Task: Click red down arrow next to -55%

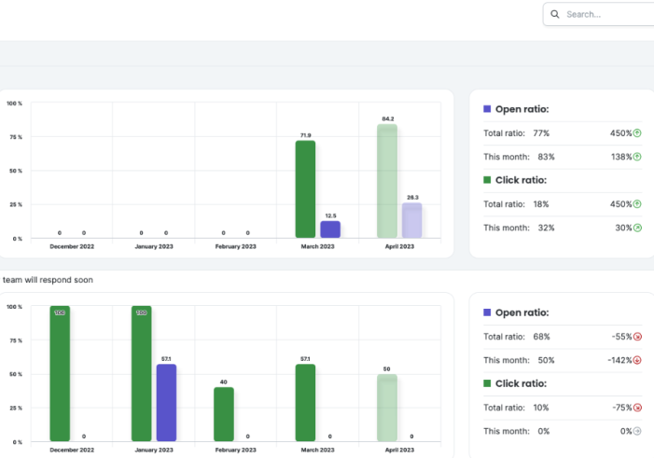Action: [x=637, y=337]
